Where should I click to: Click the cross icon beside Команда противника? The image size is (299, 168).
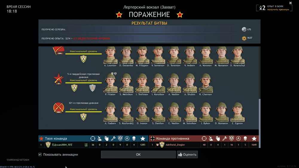(x=152, y=138)
